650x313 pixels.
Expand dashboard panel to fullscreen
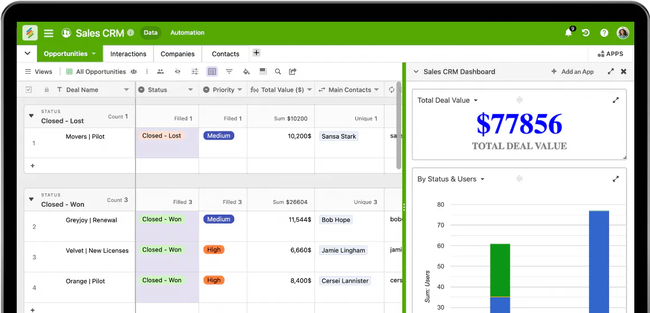point(611,72)
